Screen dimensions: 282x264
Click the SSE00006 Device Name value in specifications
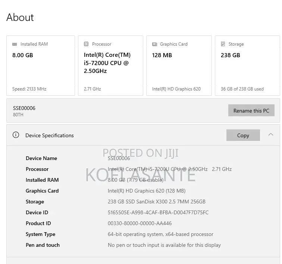119,158
